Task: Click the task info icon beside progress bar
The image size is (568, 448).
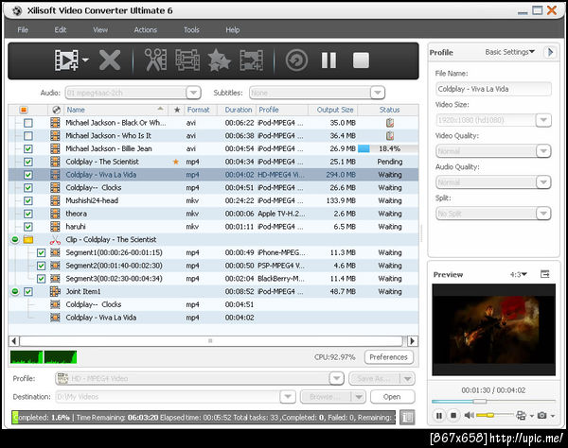Action: (x=407, y=417)
